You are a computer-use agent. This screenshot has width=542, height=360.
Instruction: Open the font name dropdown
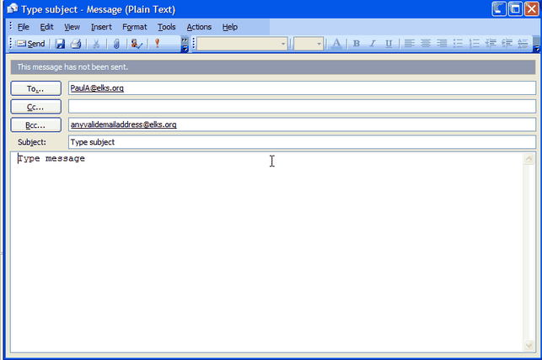tap(285, 44)
